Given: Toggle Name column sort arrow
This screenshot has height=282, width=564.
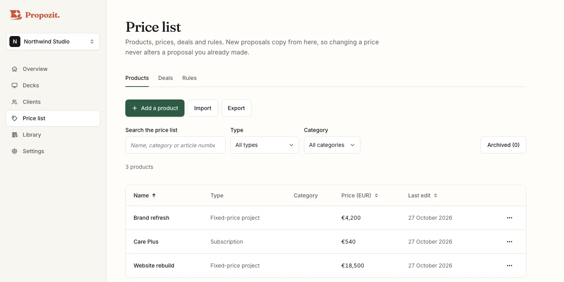Looking at the screenshot, I should click(x=154, y=195).
